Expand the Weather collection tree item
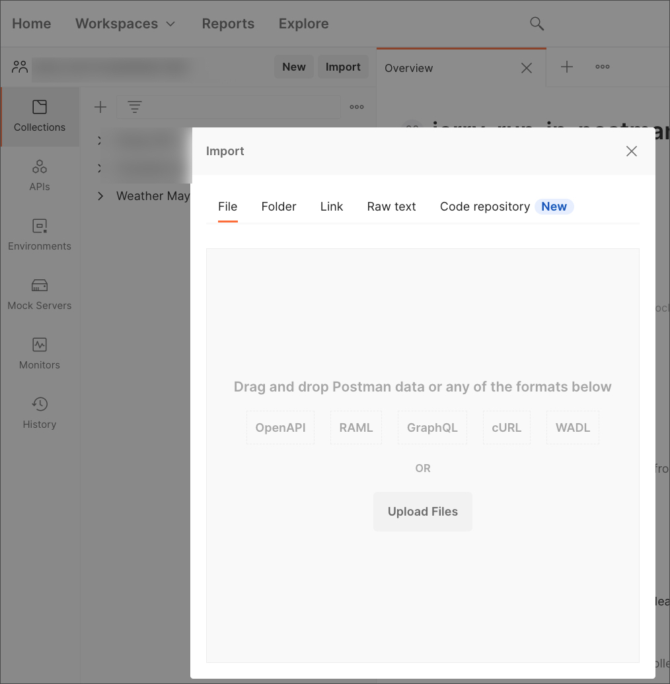The width and height of the screenshot is (670, 684). coord(100,196)
